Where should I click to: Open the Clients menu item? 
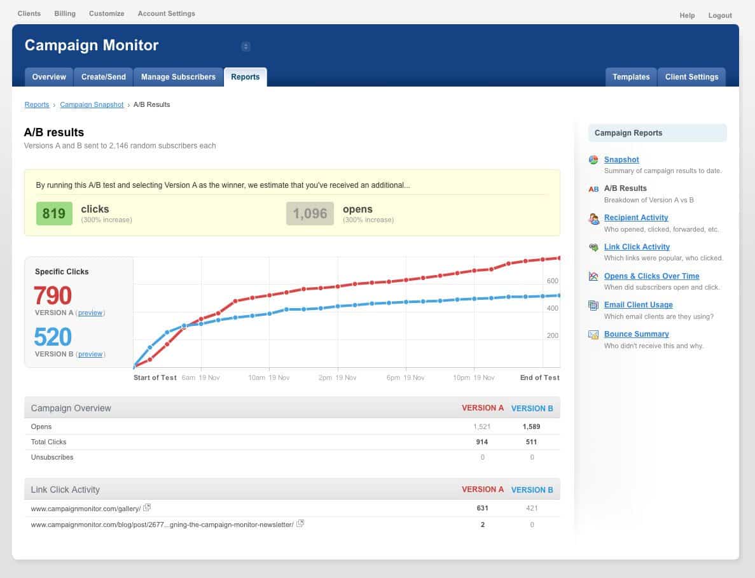coord(29,13)
